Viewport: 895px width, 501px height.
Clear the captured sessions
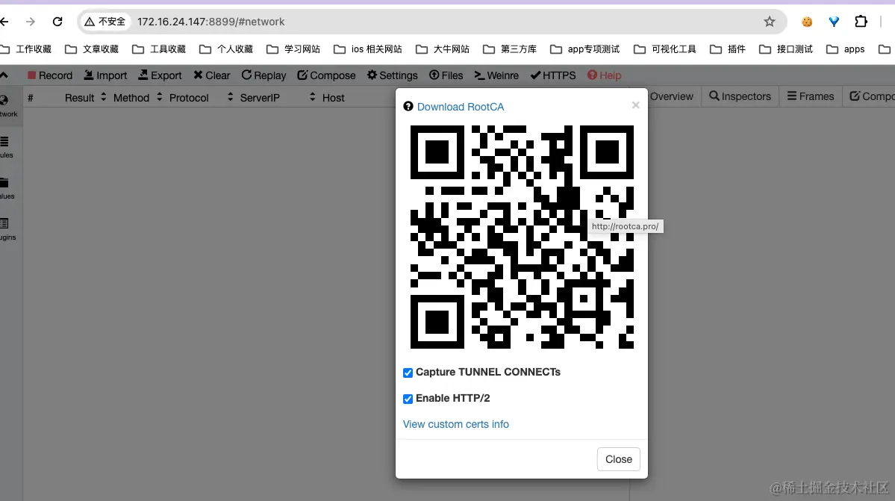click(x=212, y=75)
